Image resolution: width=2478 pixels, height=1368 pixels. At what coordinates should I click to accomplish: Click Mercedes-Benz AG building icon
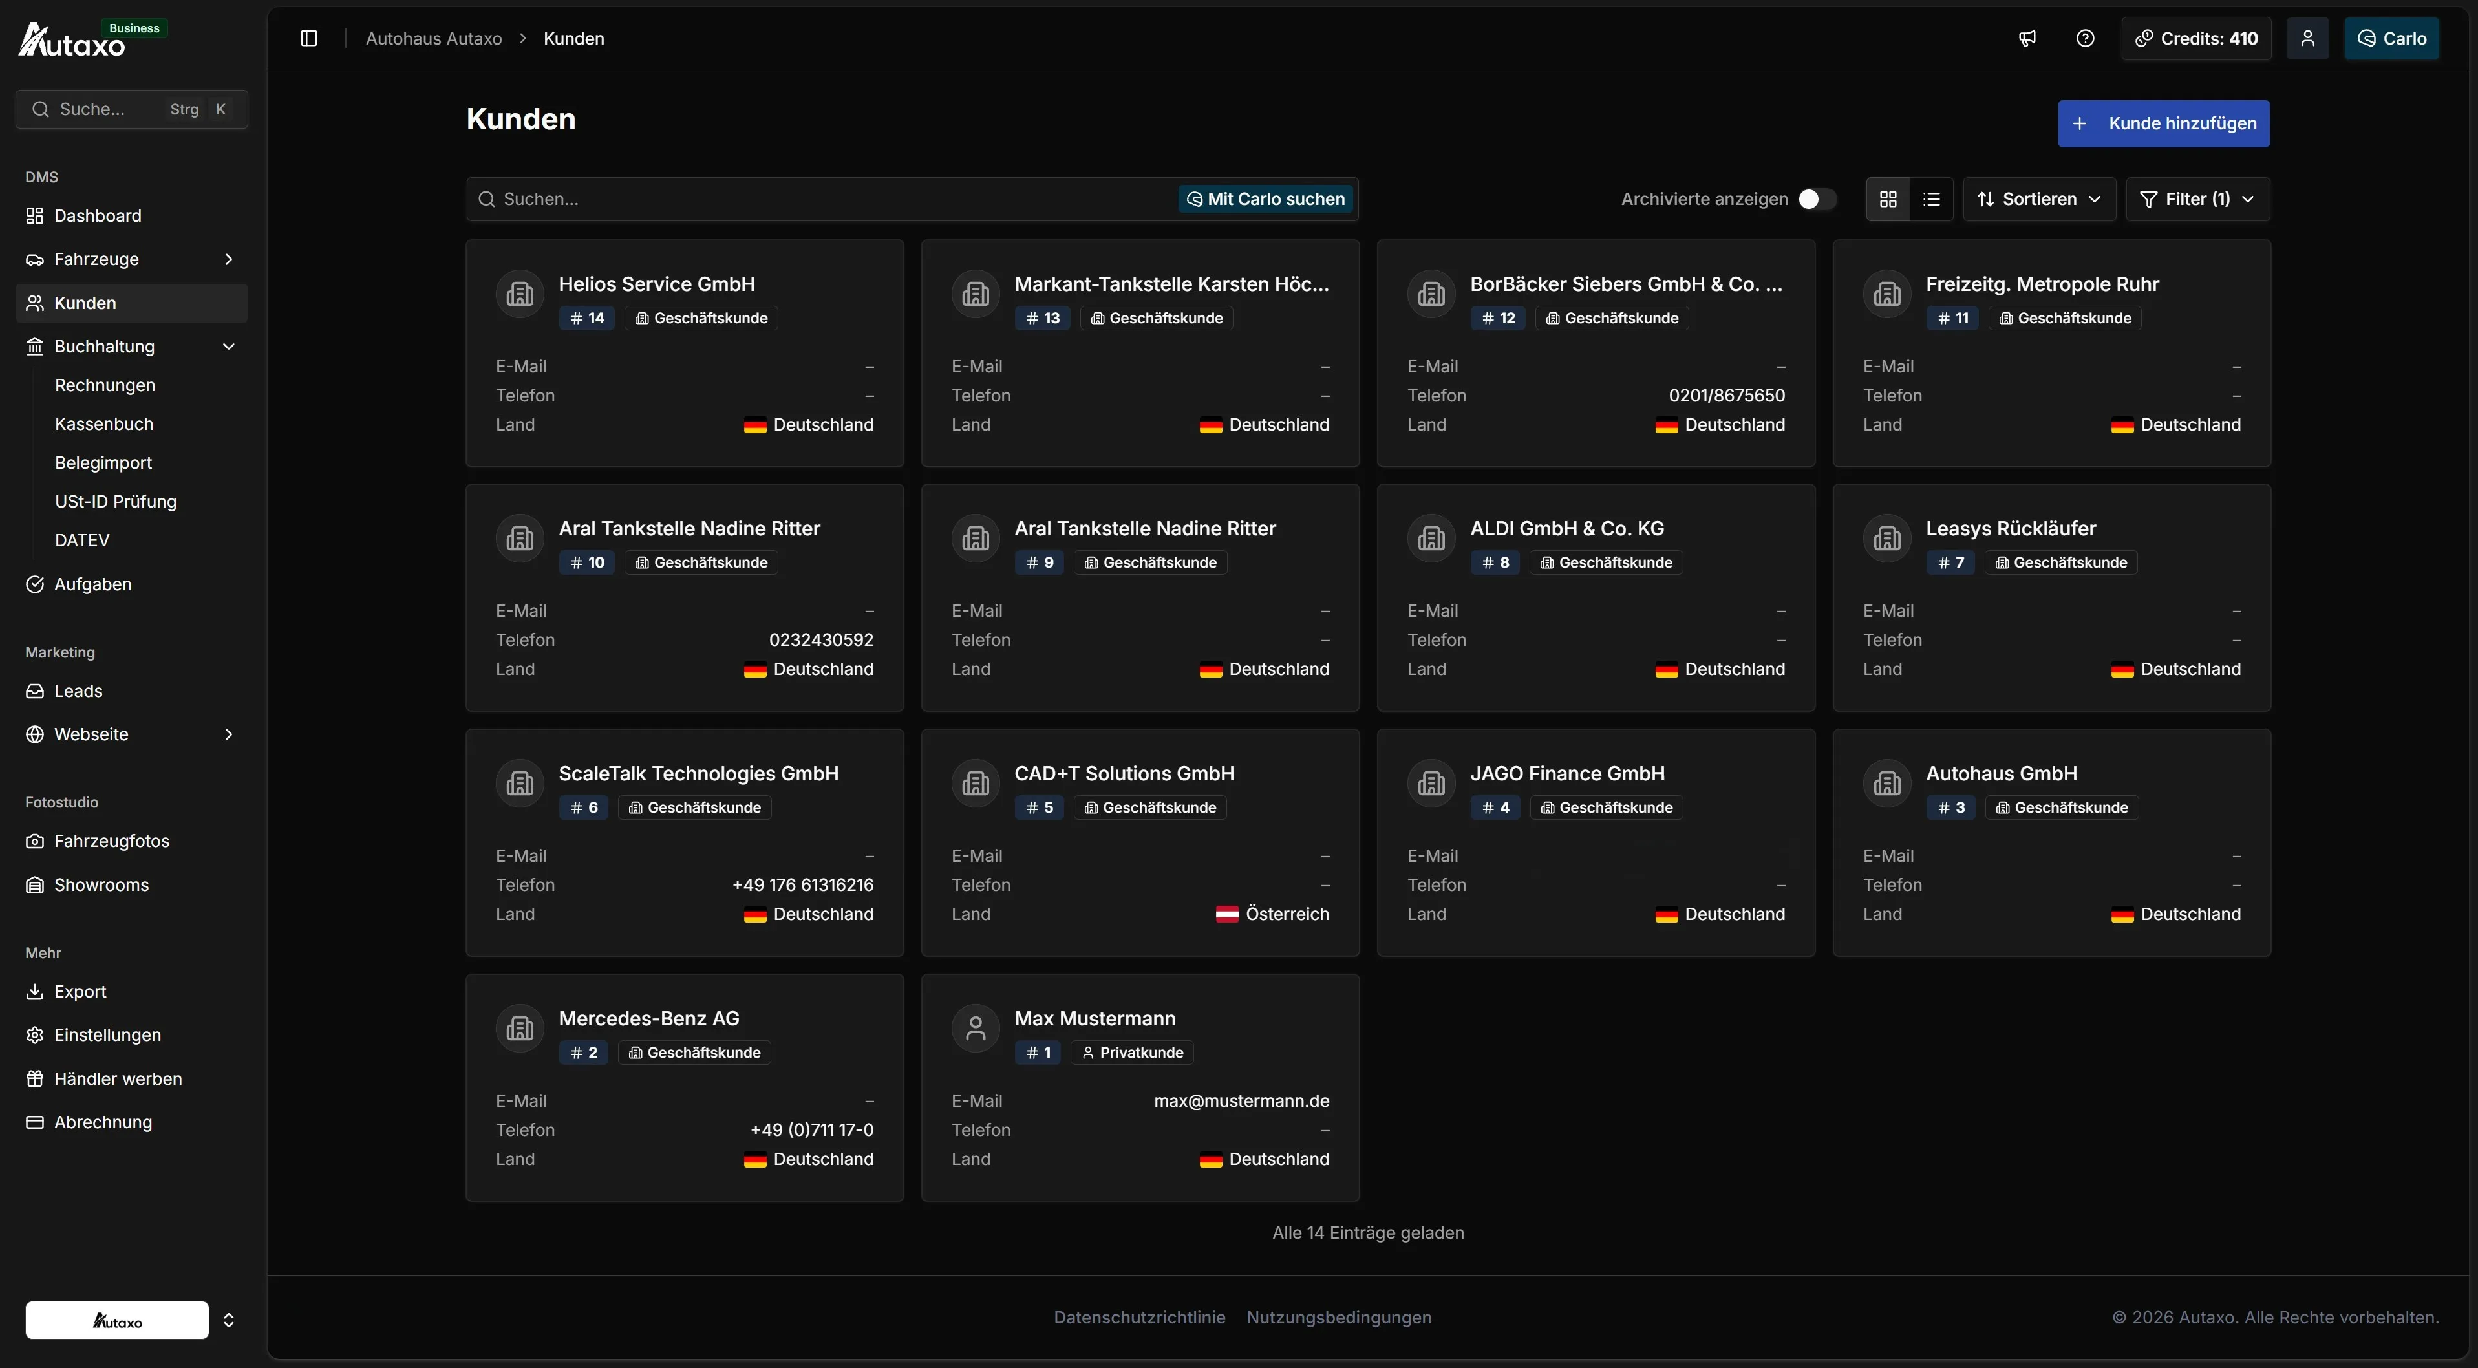pyautogui.click(x=520, y=1029)
